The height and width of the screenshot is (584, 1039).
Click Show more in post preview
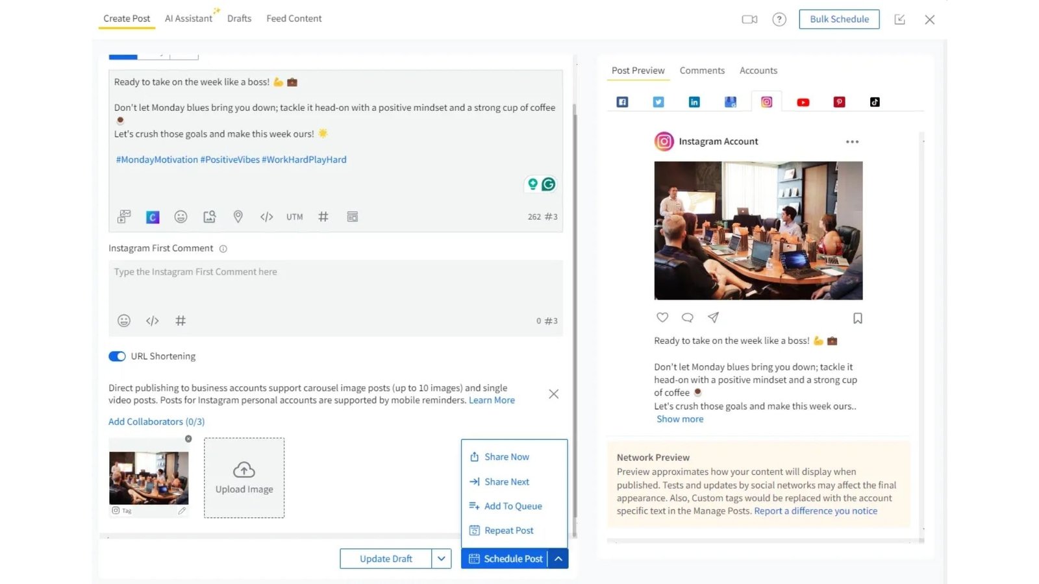pos(680,419)
